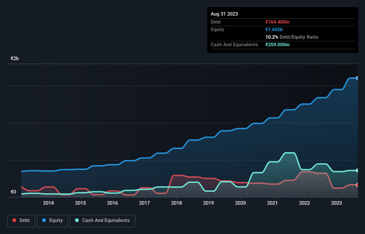Viewport: 365px width, 234px height.
Task: Click the €1.605b Equity value in tooltip
Action: point(274,29)
